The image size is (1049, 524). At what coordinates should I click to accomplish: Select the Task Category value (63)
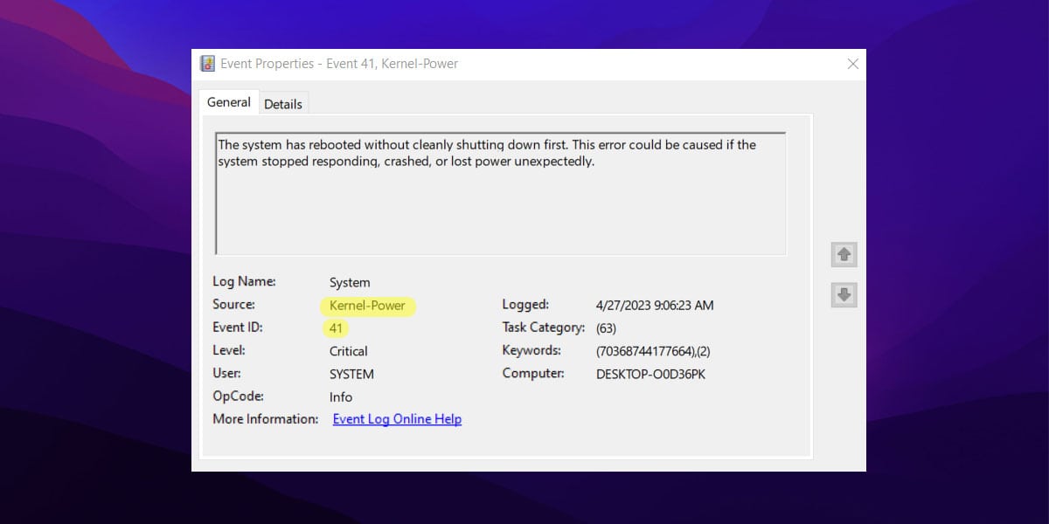point(608,327)
